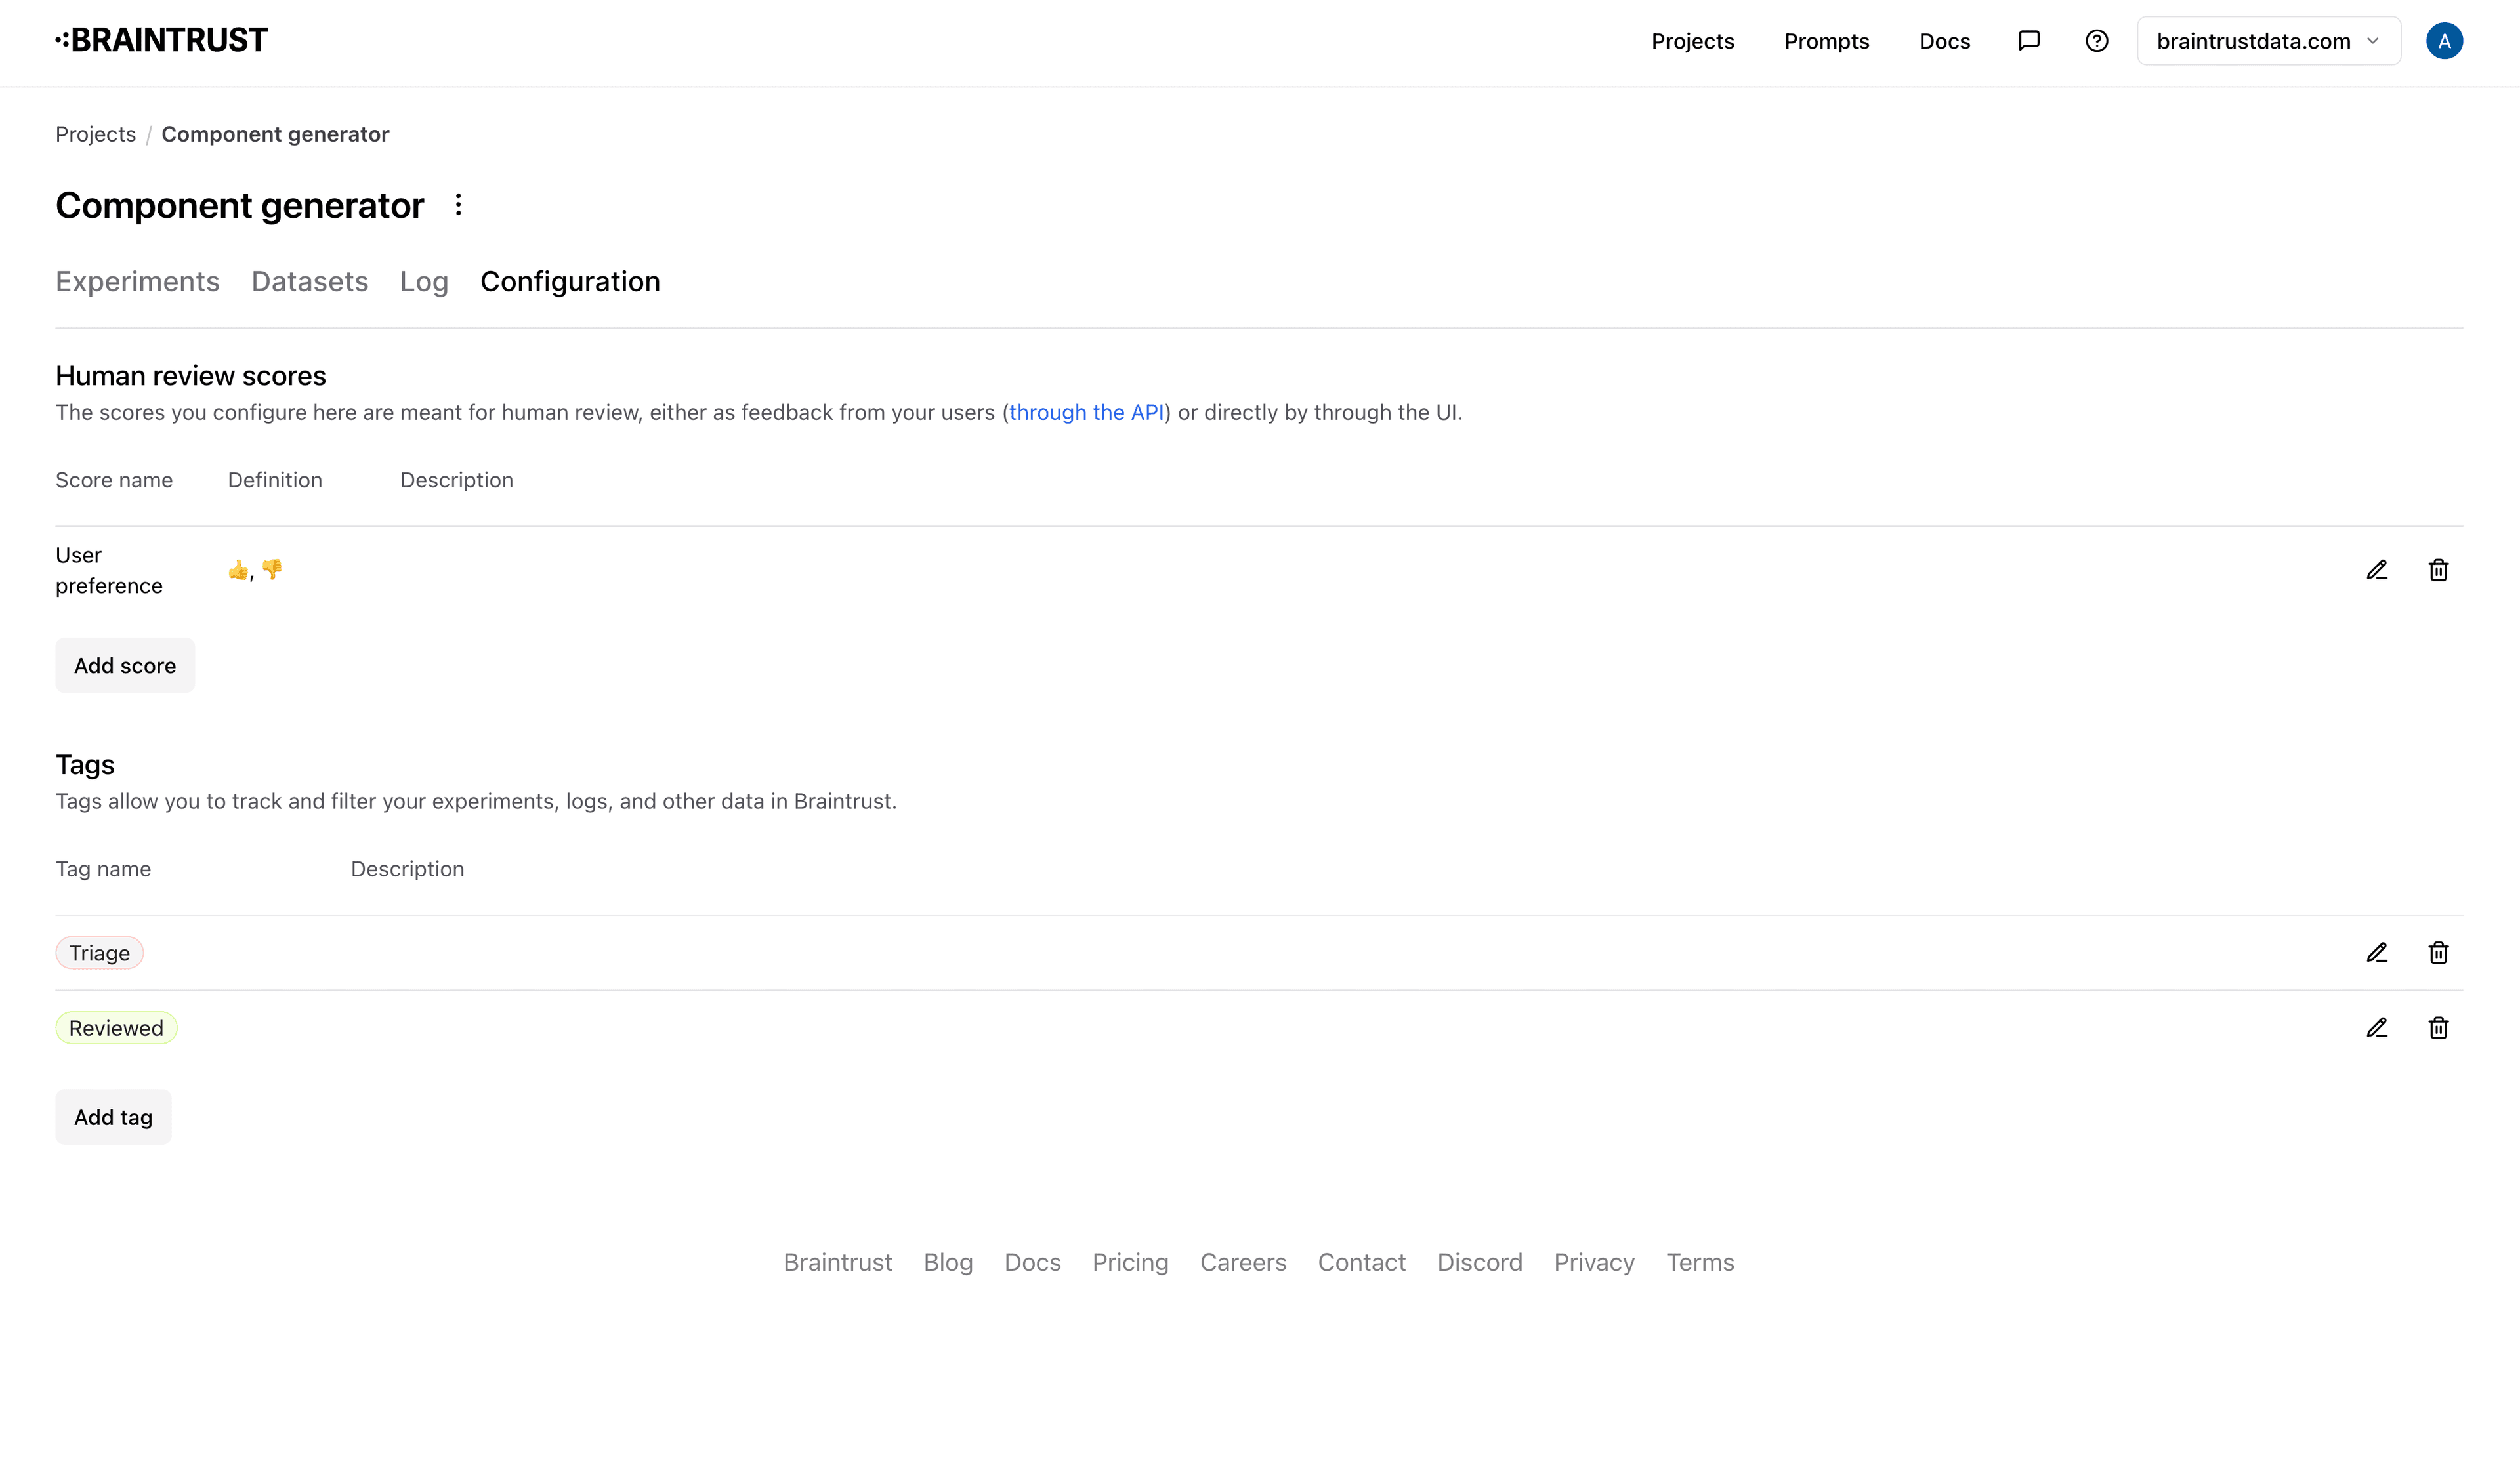Screen dimensions: 2520x1461
Task: Click the Projects breadcrumb link
Action: [x=95, y=133]
